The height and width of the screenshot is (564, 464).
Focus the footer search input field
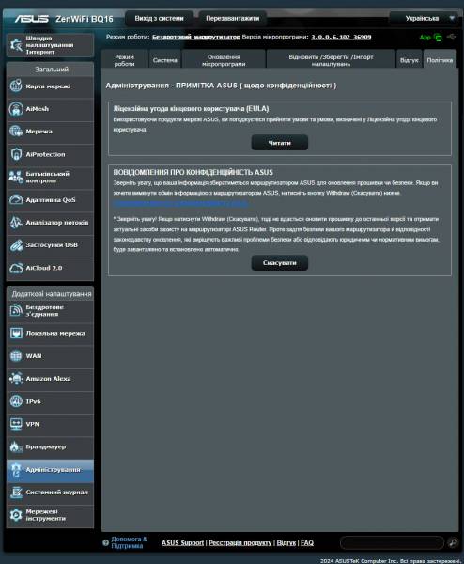pos(393,542)
